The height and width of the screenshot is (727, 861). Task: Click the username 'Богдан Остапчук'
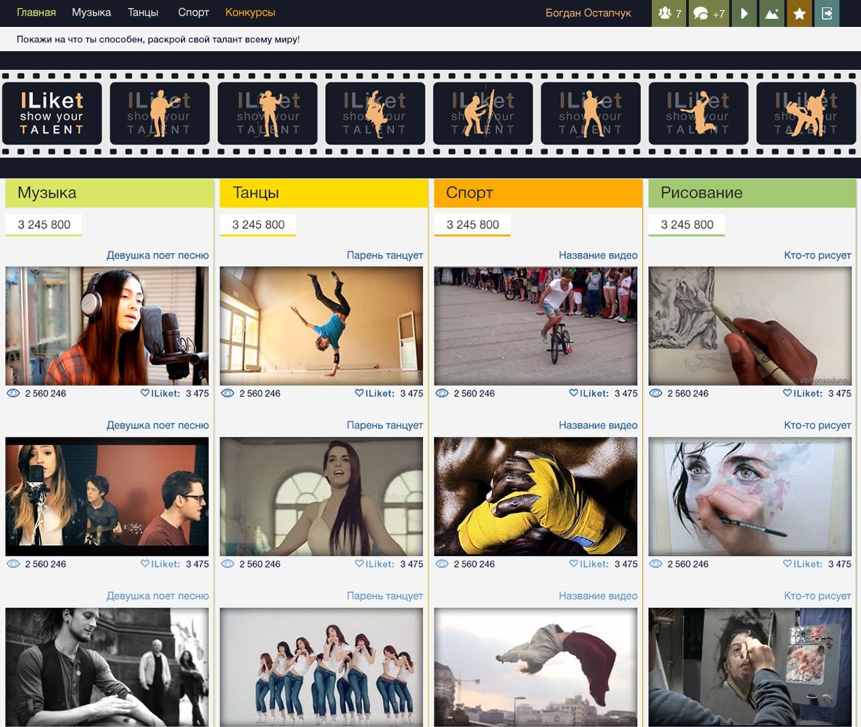coord(589,12)
